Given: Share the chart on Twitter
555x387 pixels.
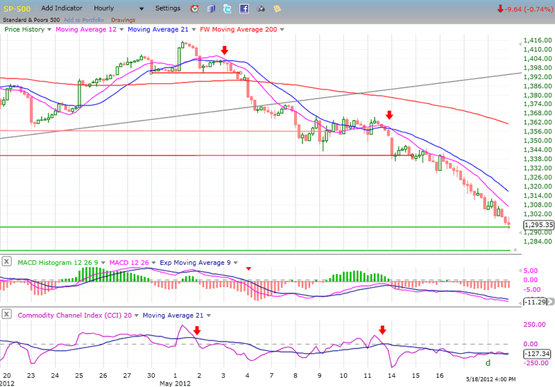Looking at the screenshot, I should click(x=228, y=9).
